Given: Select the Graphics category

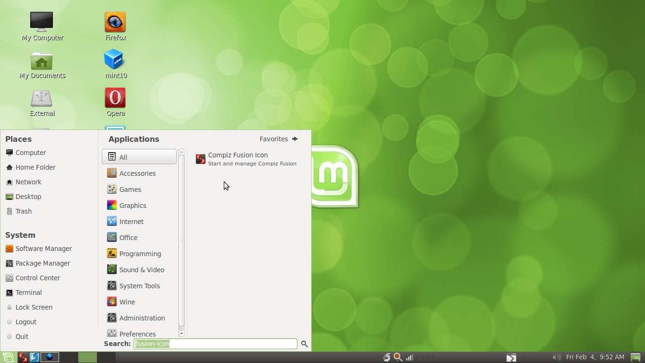Looking at the screenshot, I should coord(132,205).
